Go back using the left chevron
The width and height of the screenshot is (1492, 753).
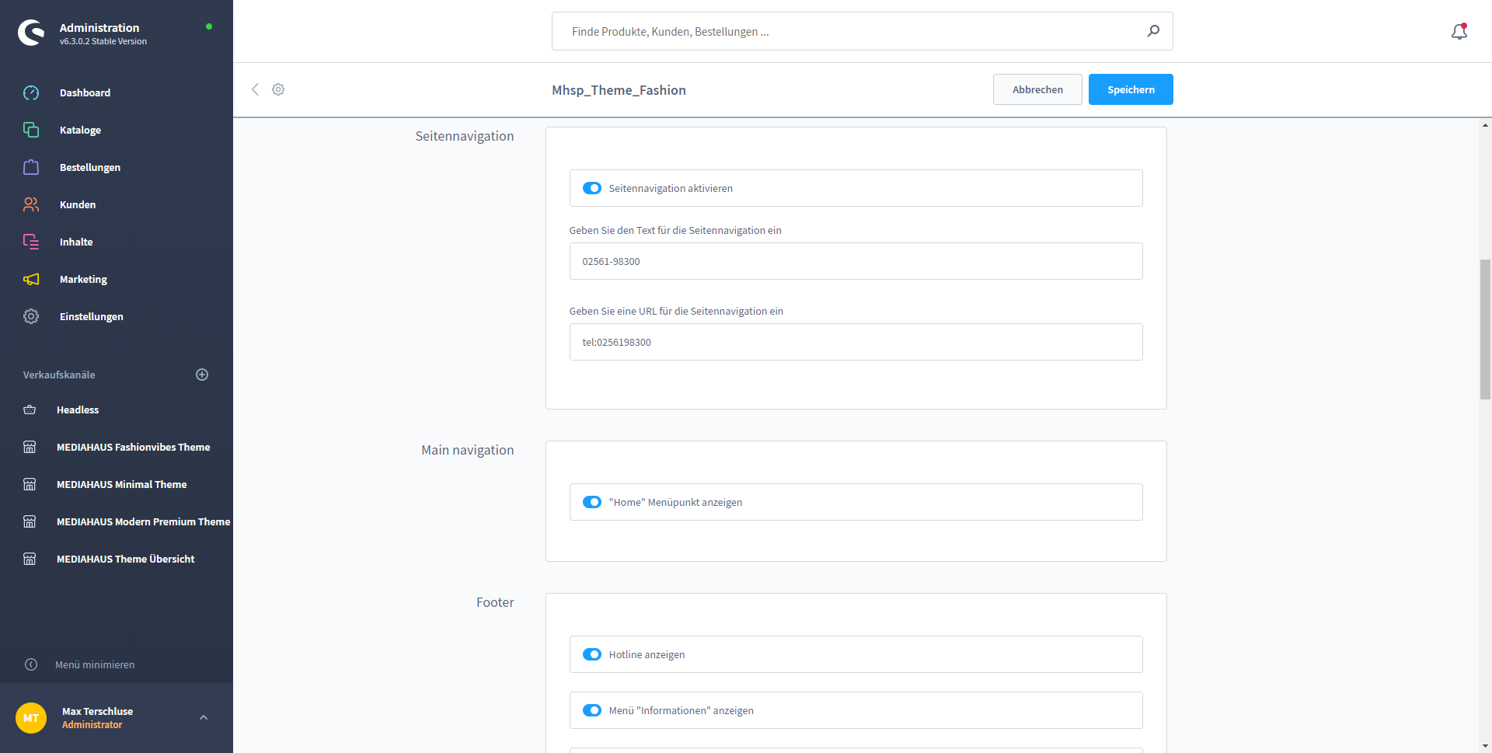pos(255,89)
